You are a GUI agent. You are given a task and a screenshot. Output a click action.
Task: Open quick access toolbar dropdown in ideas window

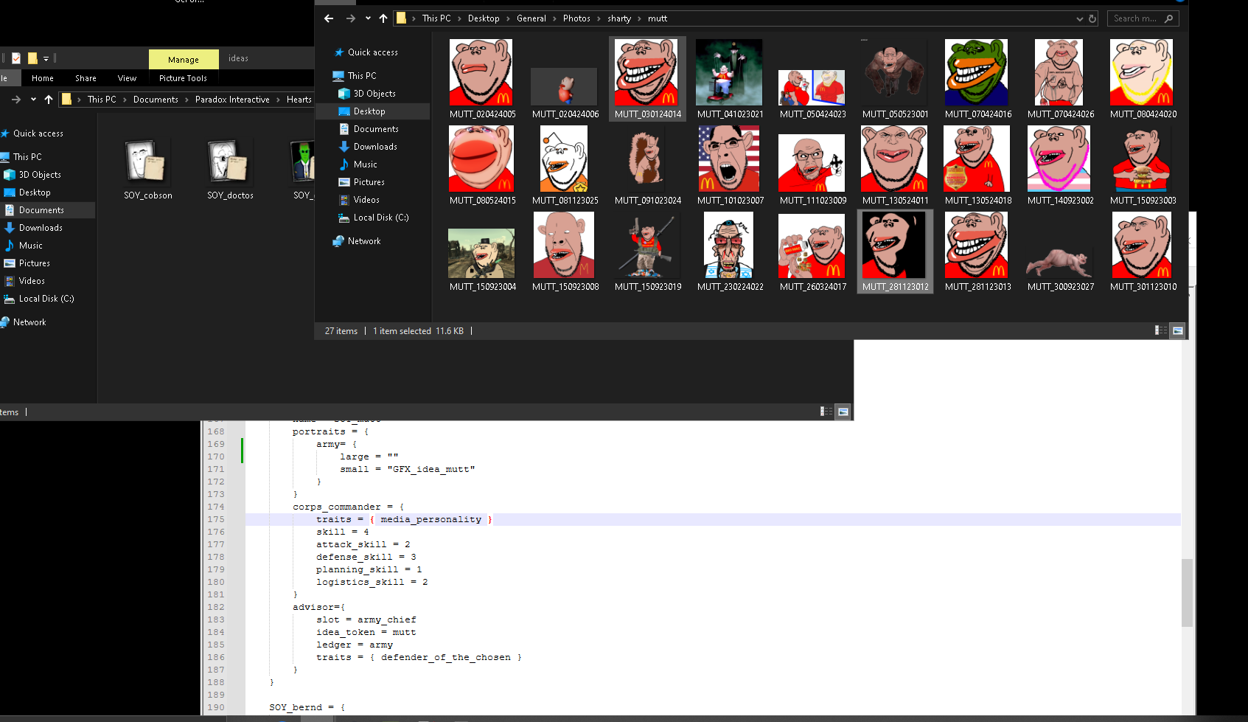point(46,58)
